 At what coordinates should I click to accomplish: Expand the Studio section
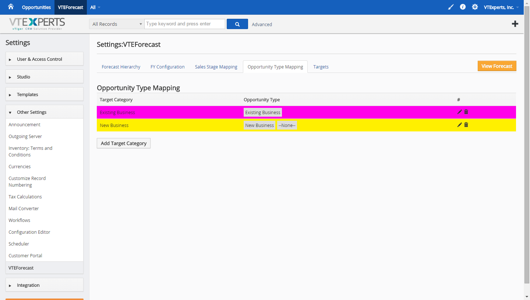[45, 77]
